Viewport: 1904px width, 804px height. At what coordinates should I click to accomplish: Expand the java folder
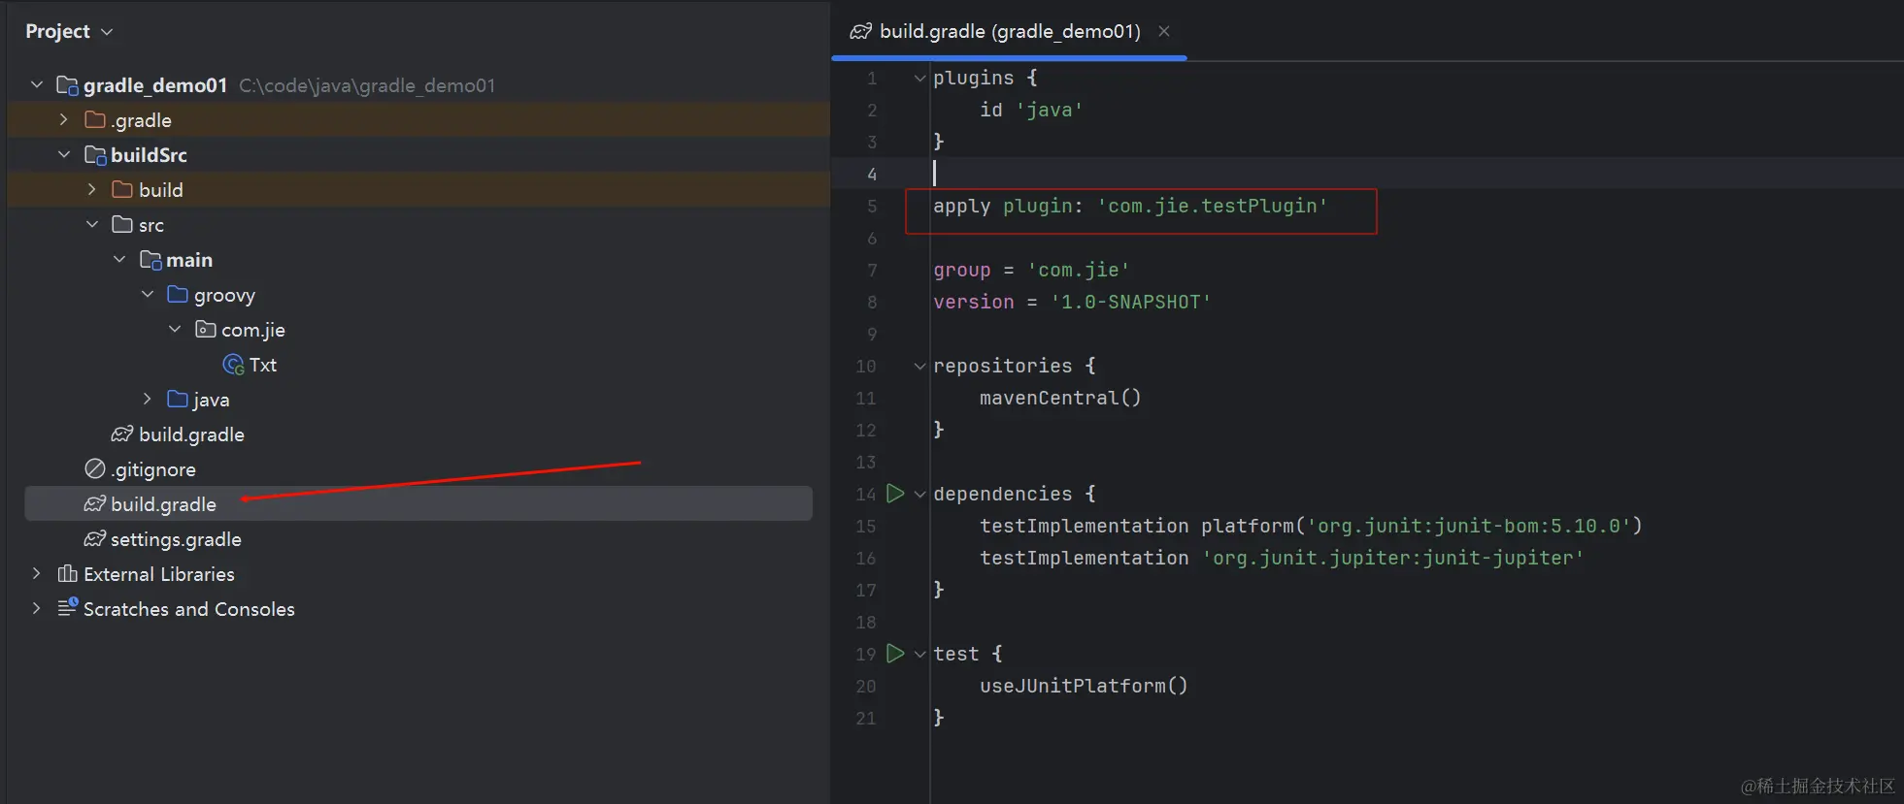tap(148, 400)
